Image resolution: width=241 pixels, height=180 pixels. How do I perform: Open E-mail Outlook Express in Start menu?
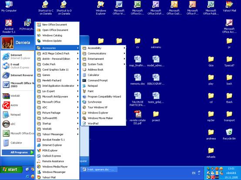18,66
